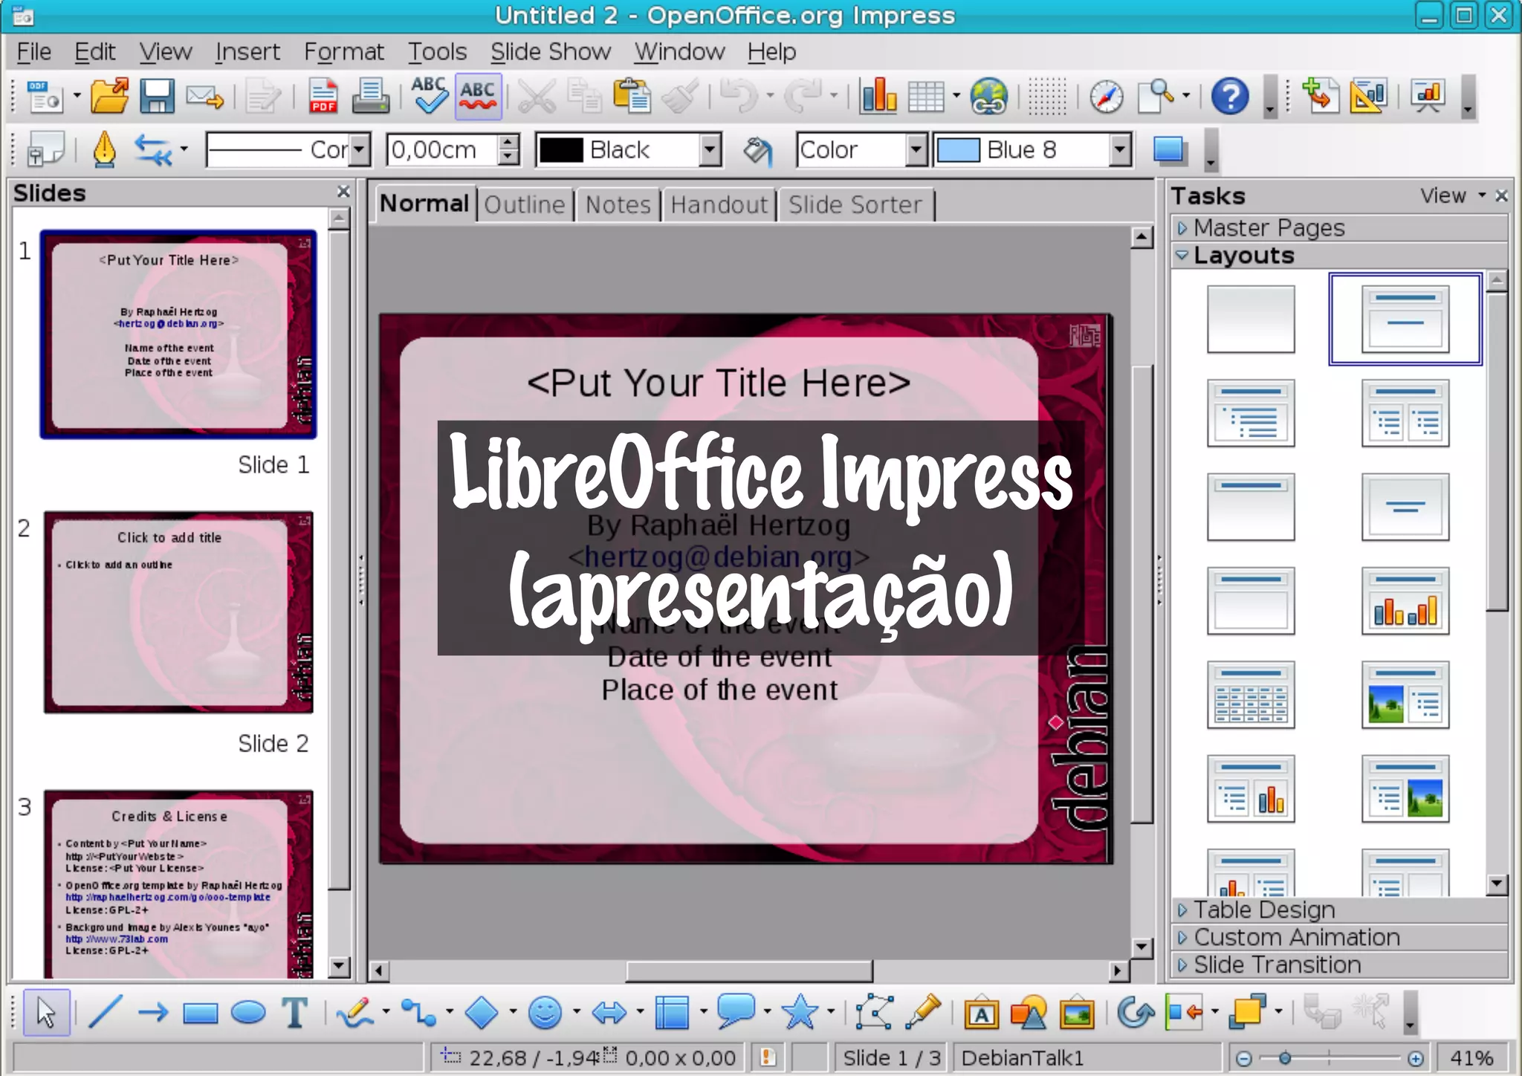
Task: Select the Slide 3 thumbnail
Action: click(x=178, y=884)
